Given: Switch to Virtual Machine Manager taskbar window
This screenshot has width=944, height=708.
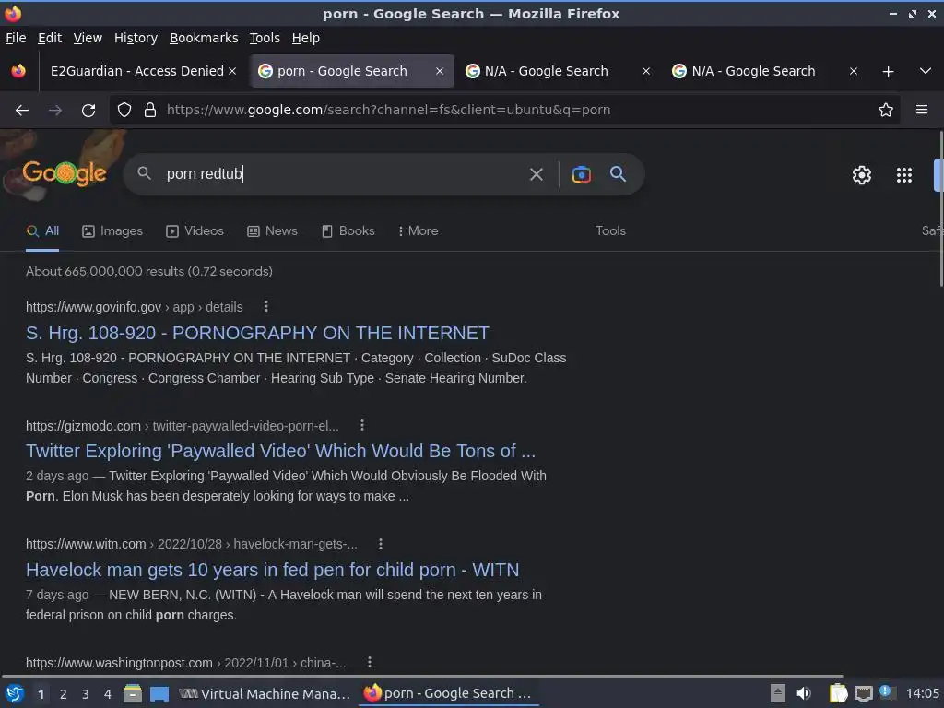Looking at the screenshot, I should pyautogui.click(x=265, y=694).
